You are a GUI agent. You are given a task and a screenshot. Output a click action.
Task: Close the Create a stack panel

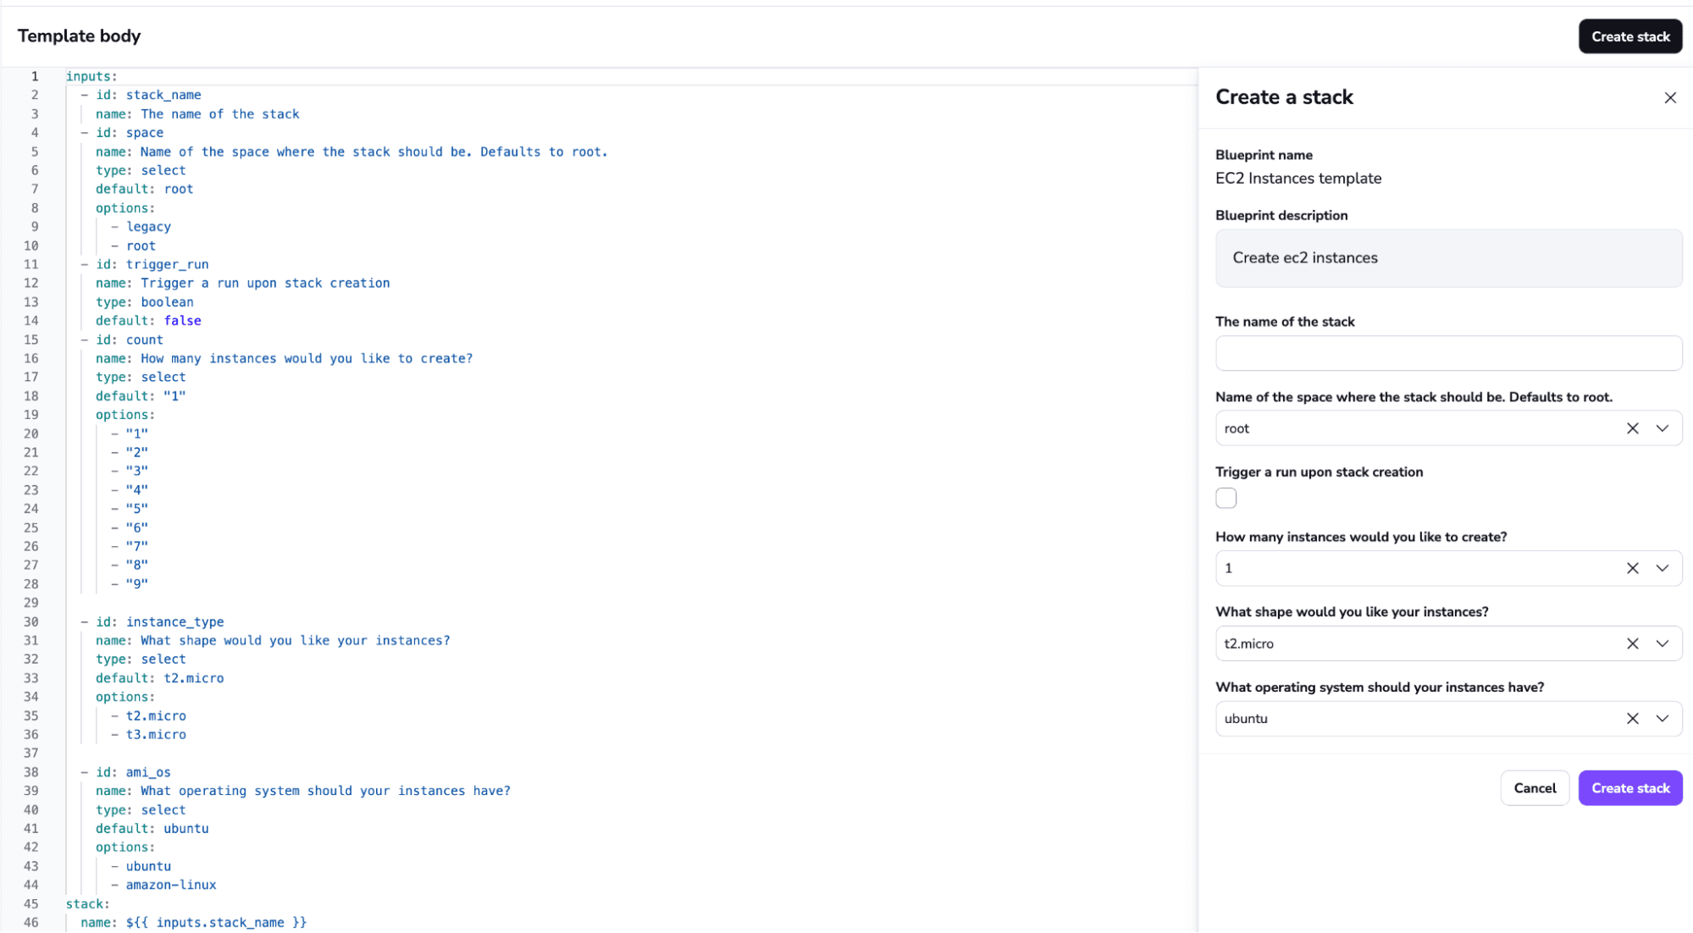tap(1669, 98)
